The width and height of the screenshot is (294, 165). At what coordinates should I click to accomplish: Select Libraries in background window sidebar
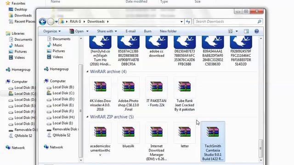tap(15, 33)
